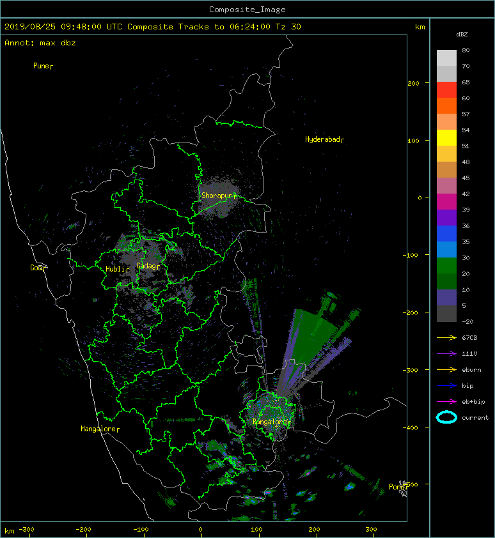Click the -300 mark on horizontal axis

click(x=26, y=530)
